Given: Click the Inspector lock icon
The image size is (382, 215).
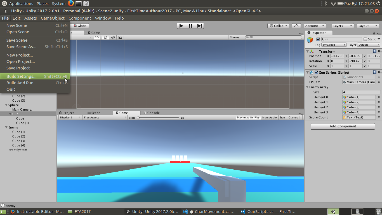Looking at the screenshot, I should tap(374, 33).
